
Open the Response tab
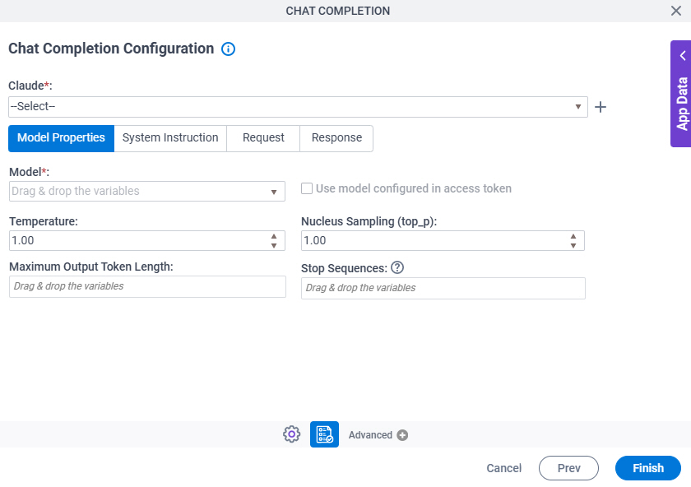[x=336, y=138]
